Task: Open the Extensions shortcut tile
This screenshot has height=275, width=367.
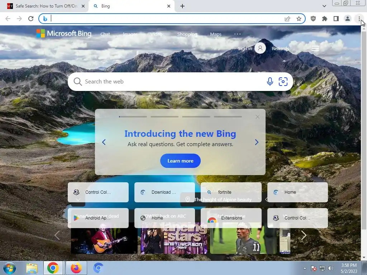Action: (x=231, y=218)
